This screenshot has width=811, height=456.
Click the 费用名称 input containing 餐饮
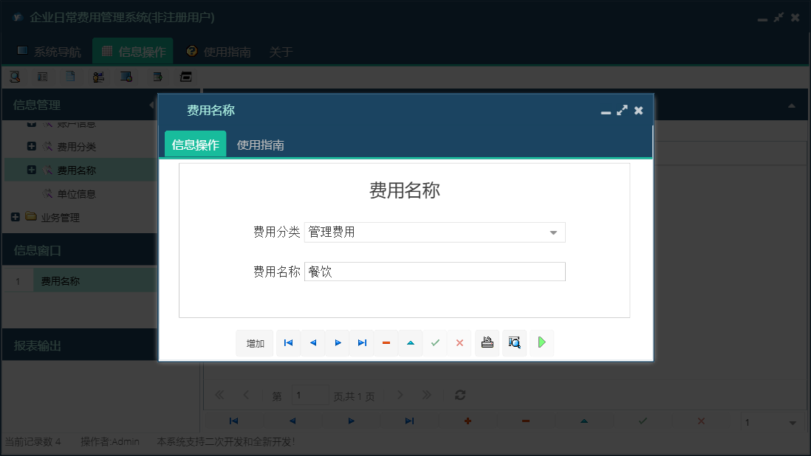click(x=435, y=271)
